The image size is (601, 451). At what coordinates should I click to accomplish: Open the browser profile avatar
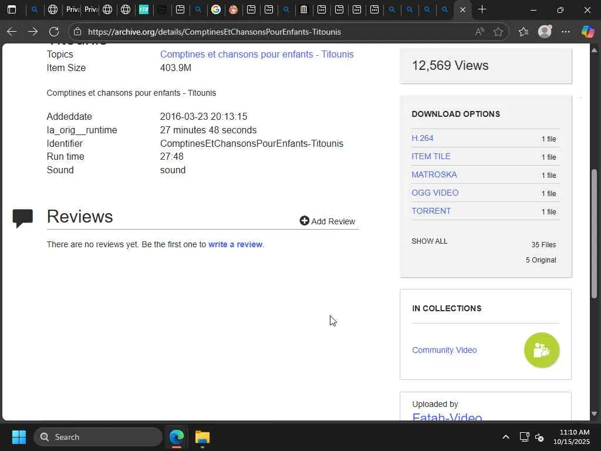[x=545, y=32]
